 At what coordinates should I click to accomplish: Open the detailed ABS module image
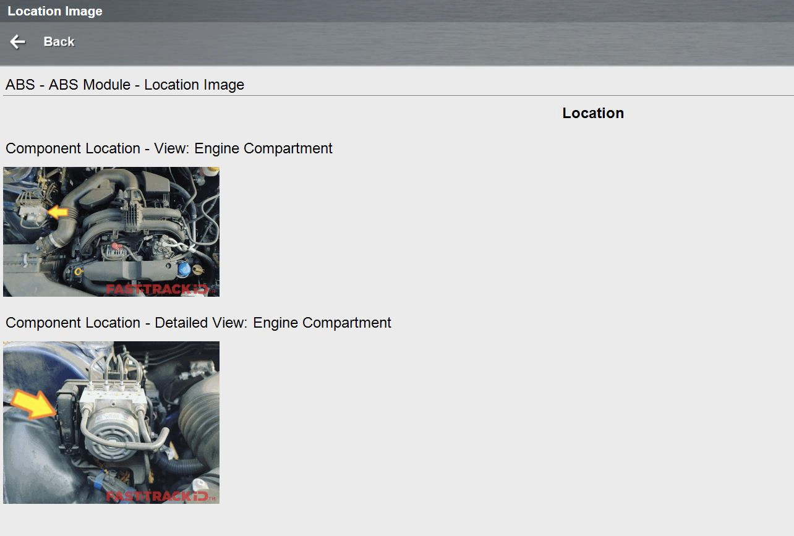click(x=111, y=422)
